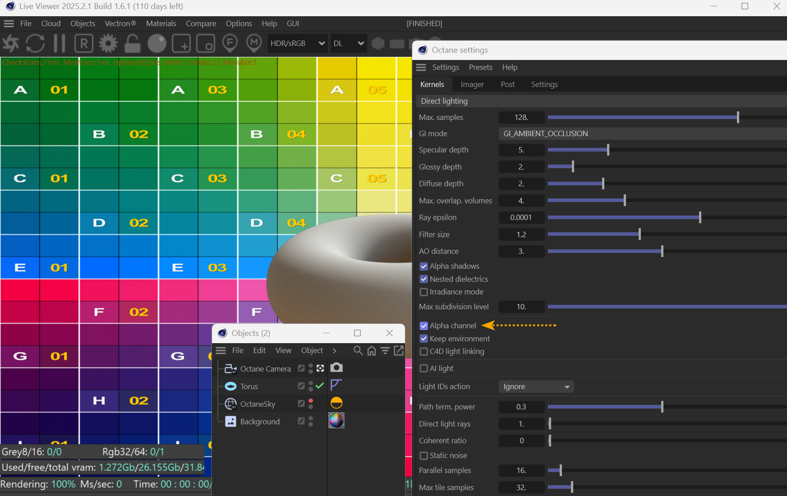This screenshot has height=496, width=787.
Task: Open the Materials menu in Live Viewer
Action: point(161,23)
